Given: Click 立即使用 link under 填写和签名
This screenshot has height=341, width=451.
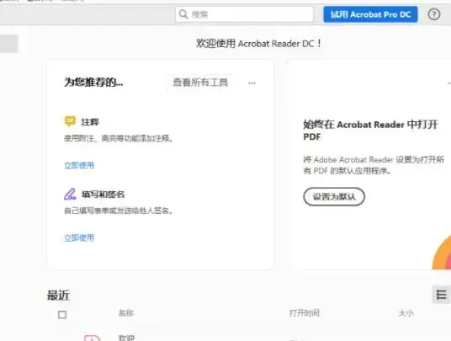Looking at the screenshot, I should click(x=79, y=238).
